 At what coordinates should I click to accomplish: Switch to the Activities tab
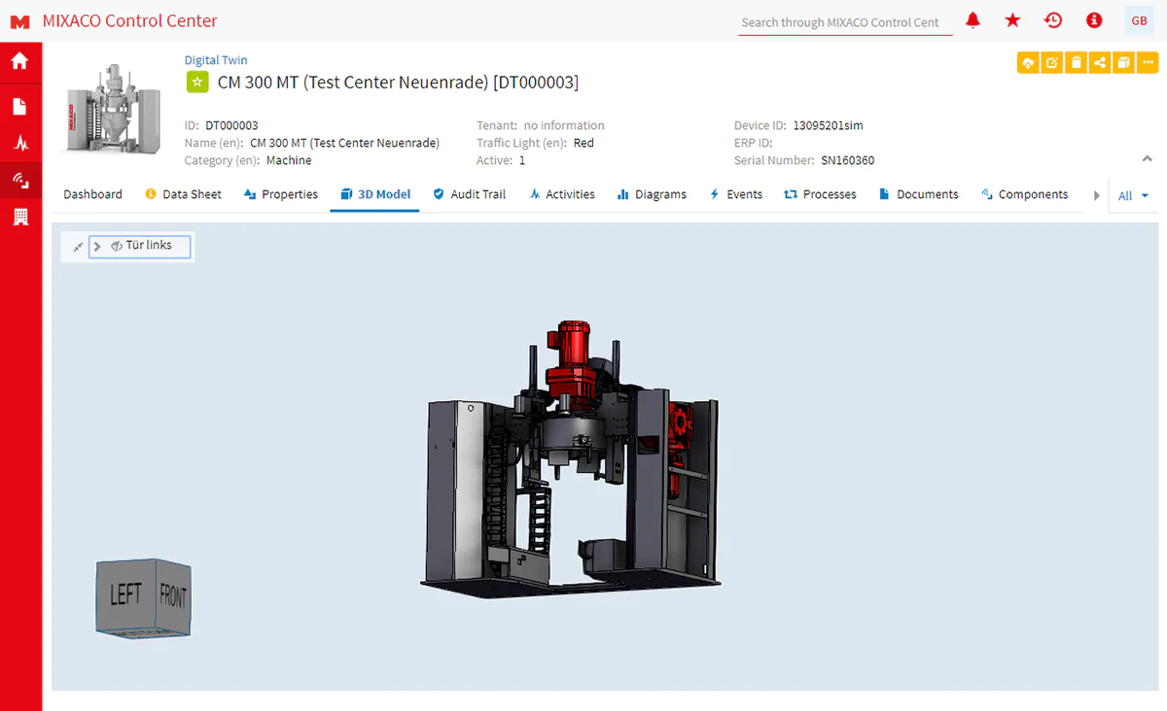(562, 194)
